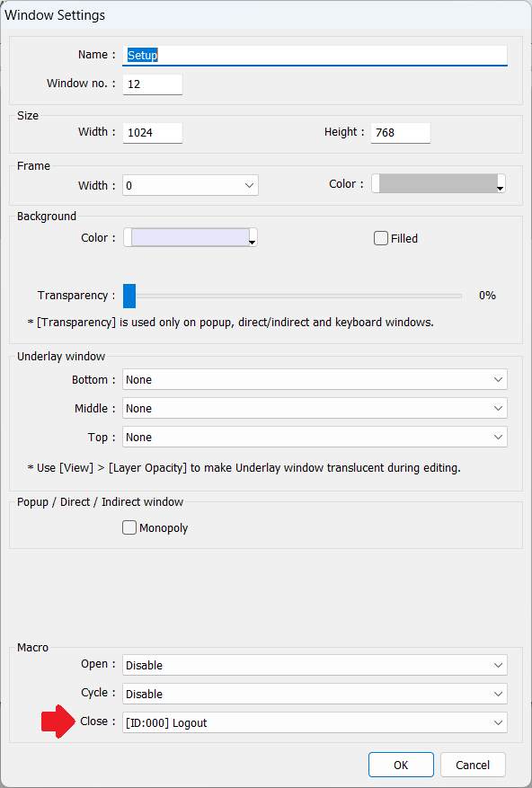
Task: Select the Frame color swatch
Action: 438,183
